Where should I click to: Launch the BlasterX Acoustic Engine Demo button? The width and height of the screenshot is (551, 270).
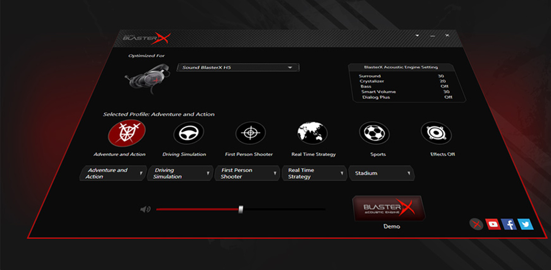click(x=388, y=208)
